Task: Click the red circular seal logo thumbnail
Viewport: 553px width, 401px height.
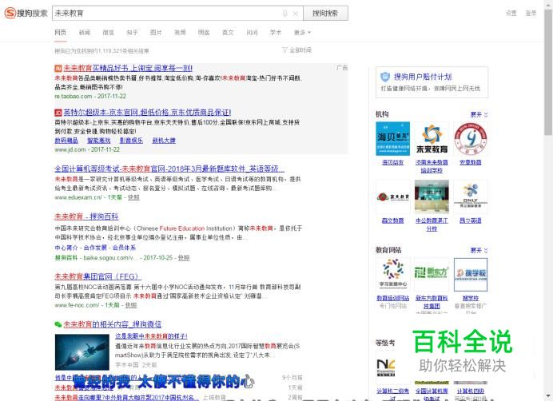Action: coord(471,139)
